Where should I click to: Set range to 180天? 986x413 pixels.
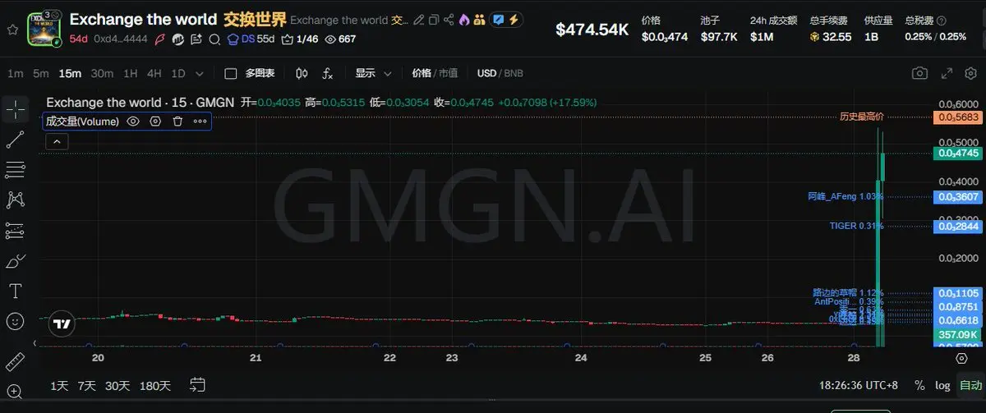(x=155, y=385)
